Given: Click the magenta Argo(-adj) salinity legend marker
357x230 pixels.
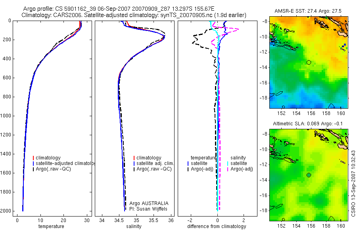Looking at the screenshot, I should [228, 169].
